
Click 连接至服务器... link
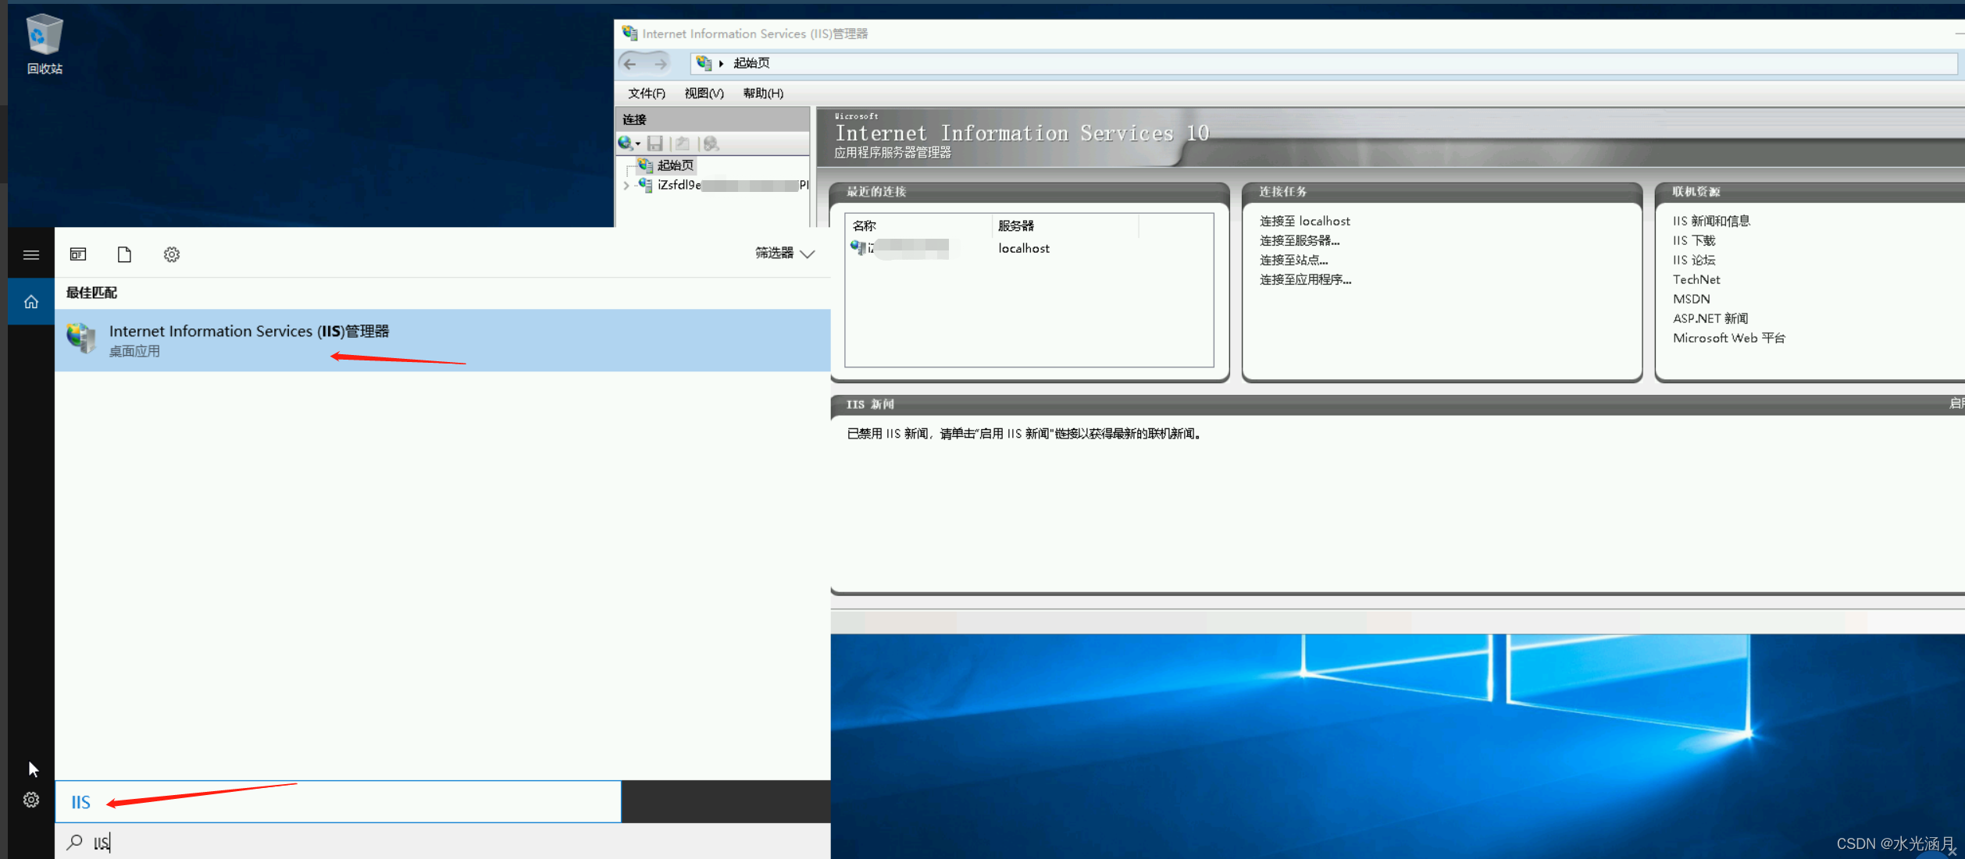(1300, 240)
